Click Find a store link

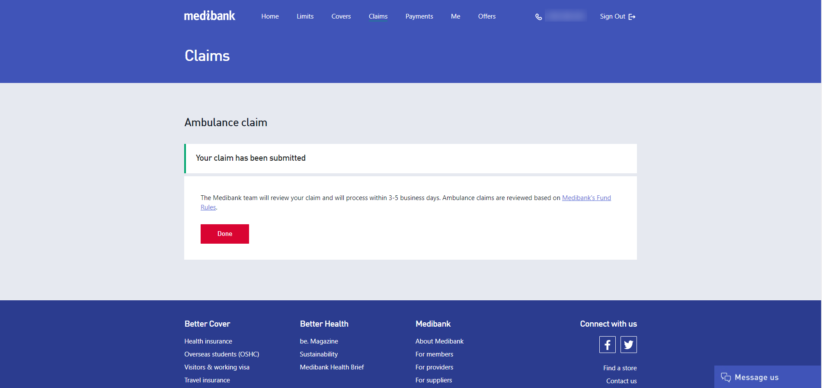pos(620,368)
